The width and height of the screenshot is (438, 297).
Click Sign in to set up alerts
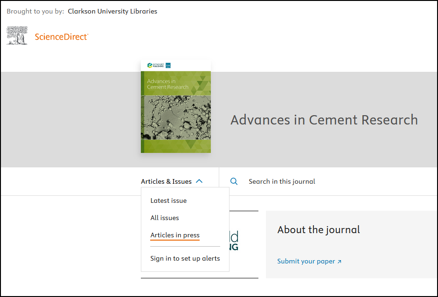(185, 258)
